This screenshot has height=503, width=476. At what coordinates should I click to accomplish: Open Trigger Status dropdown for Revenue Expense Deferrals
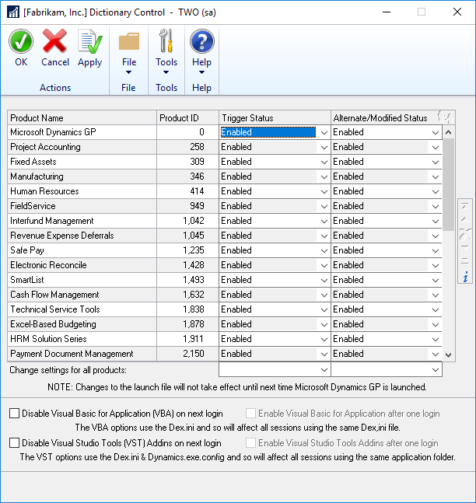click(324, 236)
